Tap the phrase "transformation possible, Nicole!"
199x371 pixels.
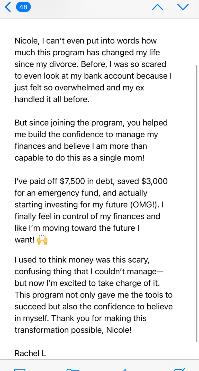point(73,330)
